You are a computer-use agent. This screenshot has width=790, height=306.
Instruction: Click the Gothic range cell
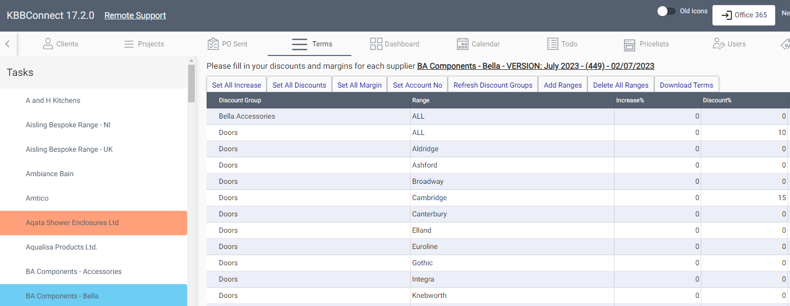pyautogui.click(x=512, y=263)
